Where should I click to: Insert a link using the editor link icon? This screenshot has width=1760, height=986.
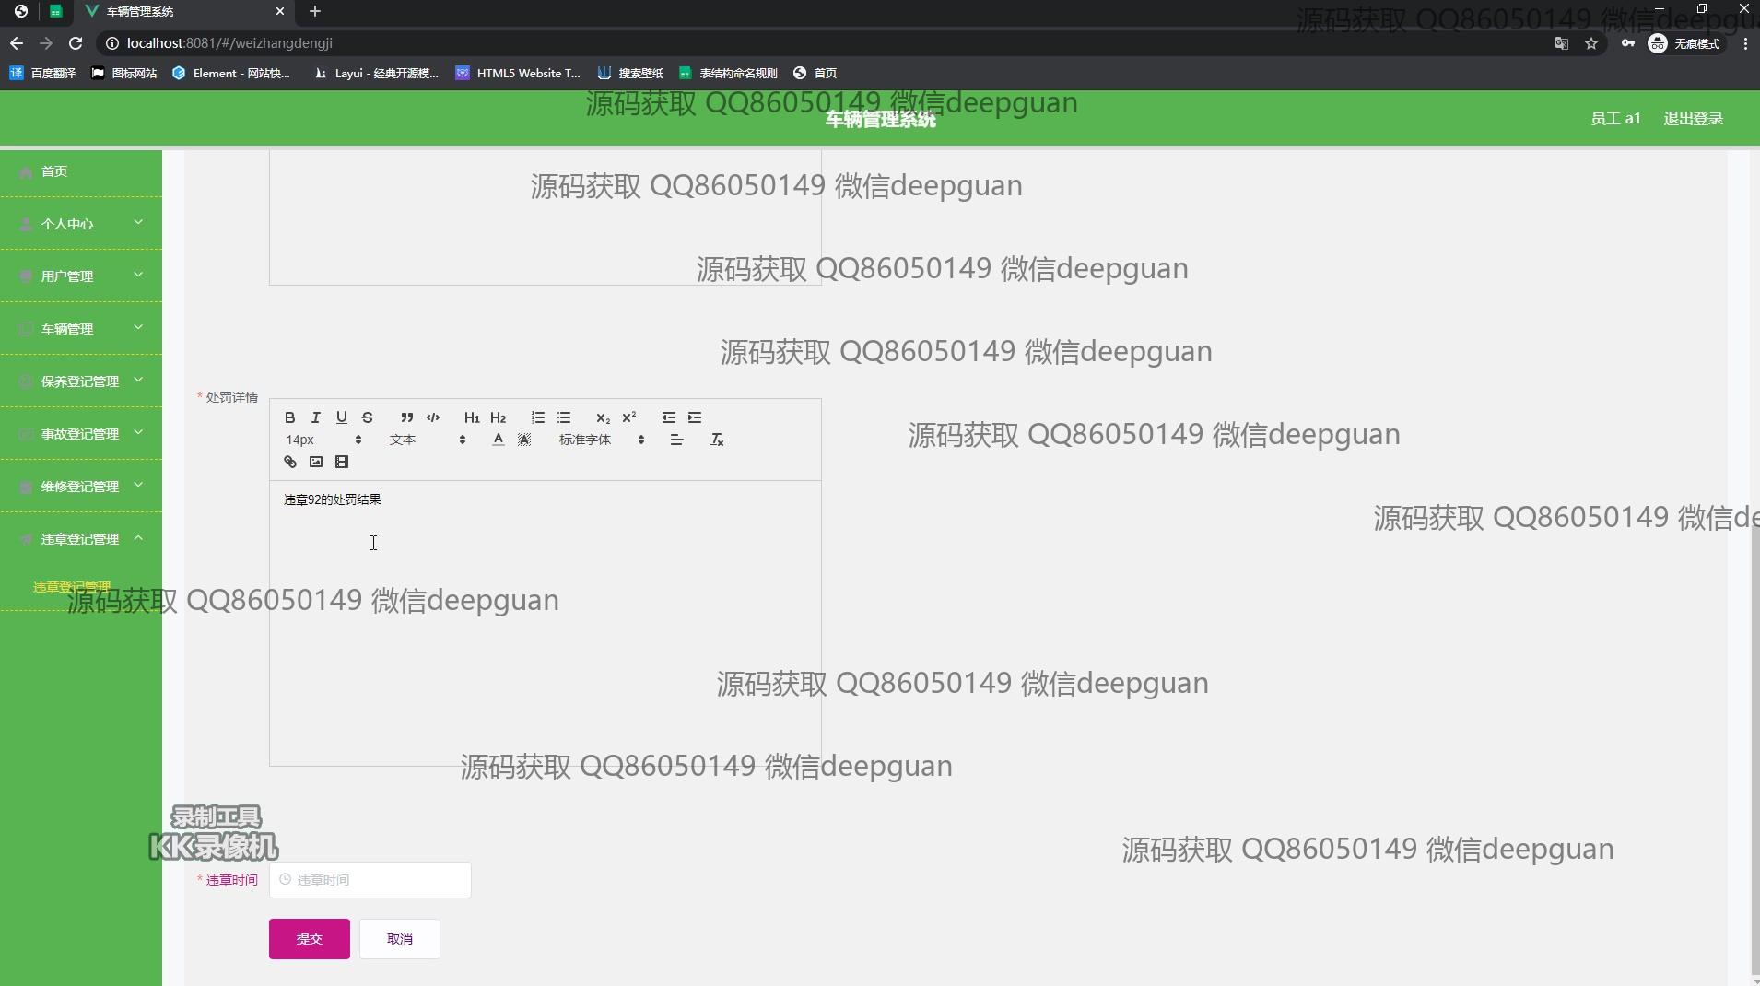[290, 462]
